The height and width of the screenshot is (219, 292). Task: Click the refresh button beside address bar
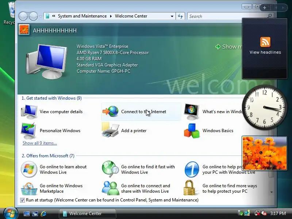point(180,16)
